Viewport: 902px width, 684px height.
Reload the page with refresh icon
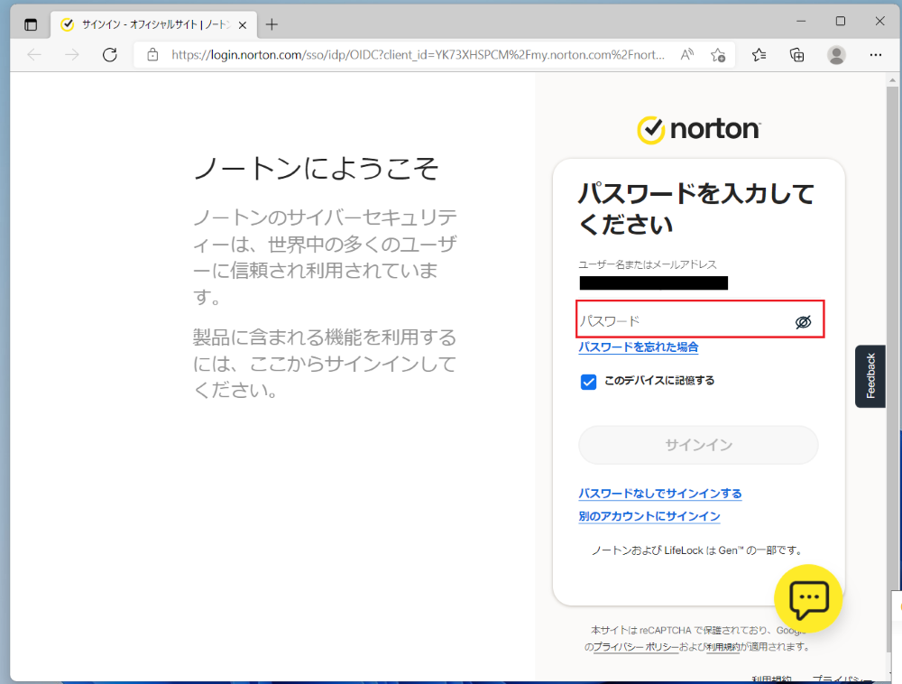pyautogui.click(x=110, y=55)
